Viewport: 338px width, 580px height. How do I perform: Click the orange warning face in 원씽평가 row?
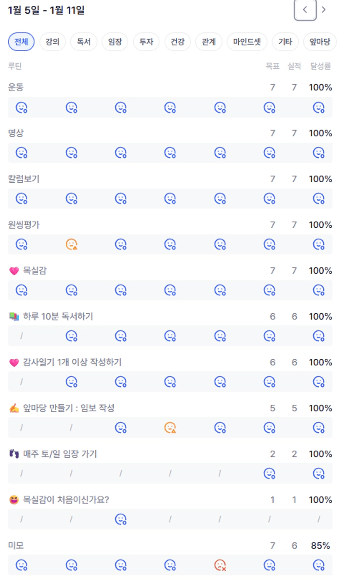71,245
